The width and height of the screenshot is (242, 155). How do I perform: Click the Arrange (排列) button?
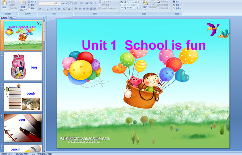(145, 4)
